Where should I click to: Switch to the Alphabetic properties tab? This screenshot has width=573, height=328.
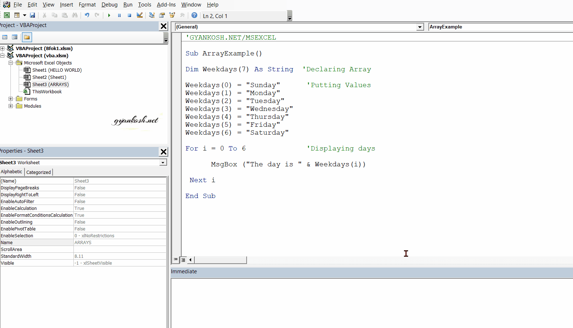tap(12, 172)
